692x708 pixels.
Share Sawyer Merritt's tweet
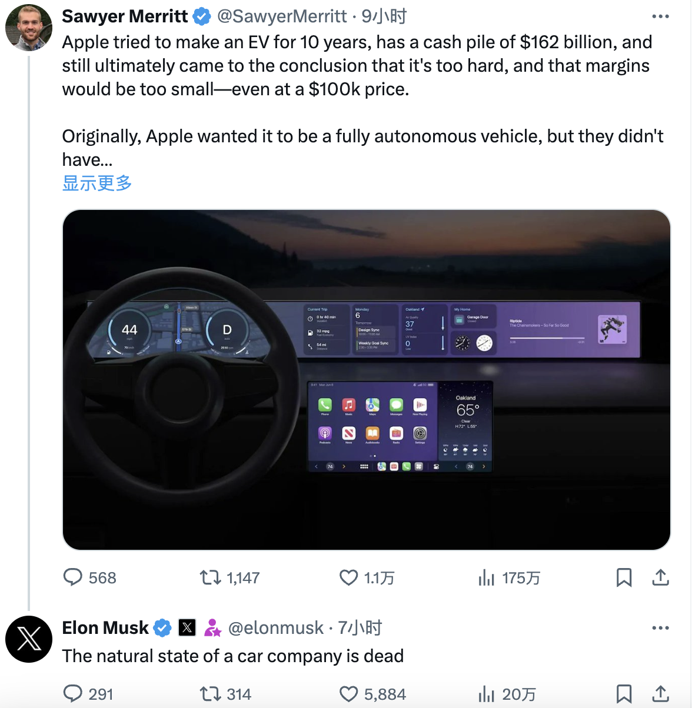661,577
